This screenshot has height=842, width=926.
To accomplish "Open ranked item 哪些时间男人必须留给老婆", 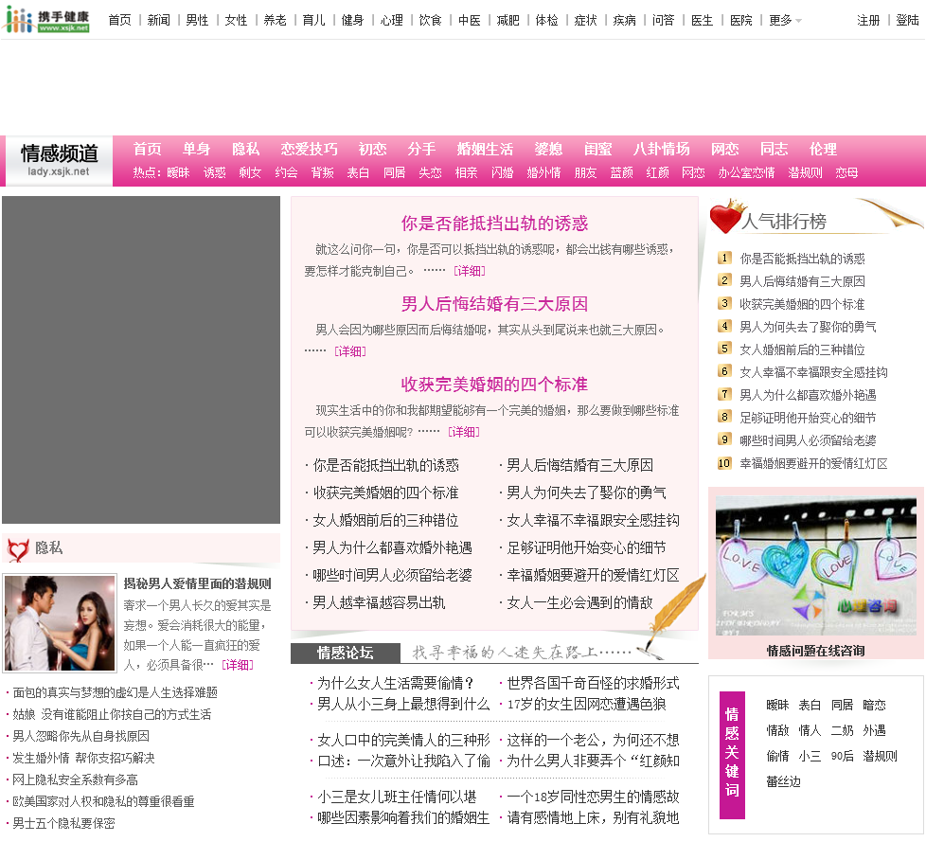I will [x=808, y=440].
